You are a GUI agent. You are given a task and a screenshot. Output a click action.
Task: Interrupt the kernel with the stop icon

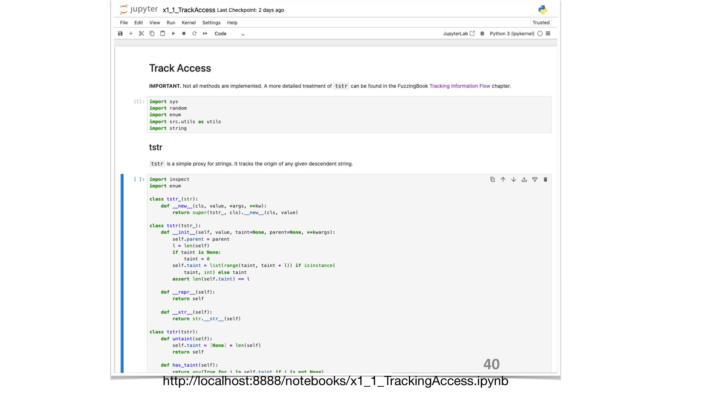(x=184, y=34)
